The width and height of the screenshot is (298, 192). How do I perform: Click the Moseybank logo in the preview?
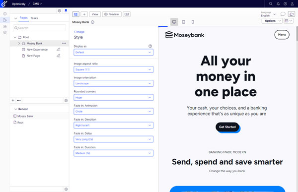[x=185, y=35]
